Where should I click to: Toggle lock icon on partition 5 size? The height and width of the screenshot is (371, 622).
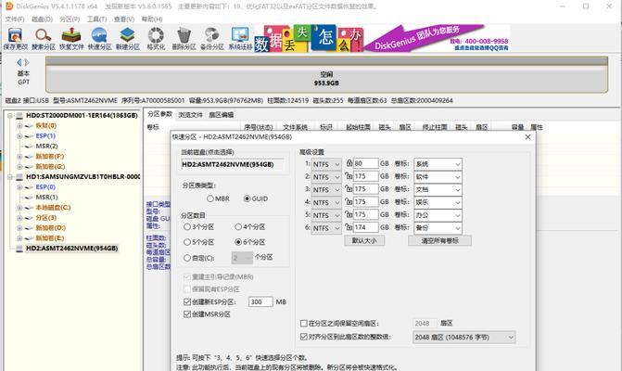[349, 214]
